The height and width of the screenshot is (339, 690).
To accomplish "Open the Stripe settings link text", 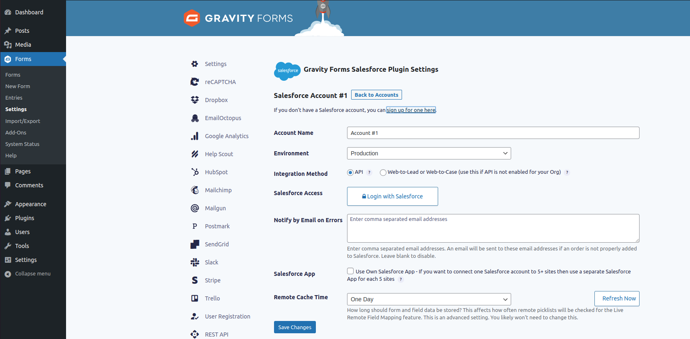I will click(x=212, y=280).
